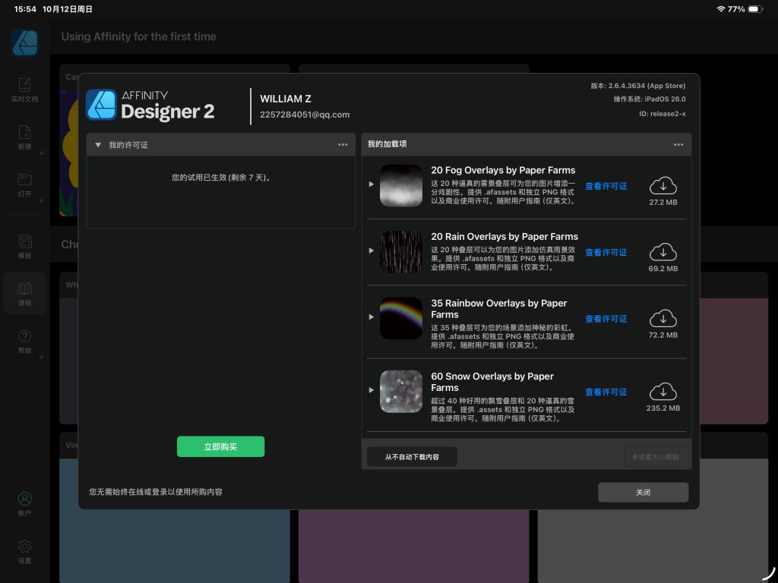This screenshot has height=583, width=778.
Task: Download the 35 Rainbow Overlays pack
Action: click(663, 318)
